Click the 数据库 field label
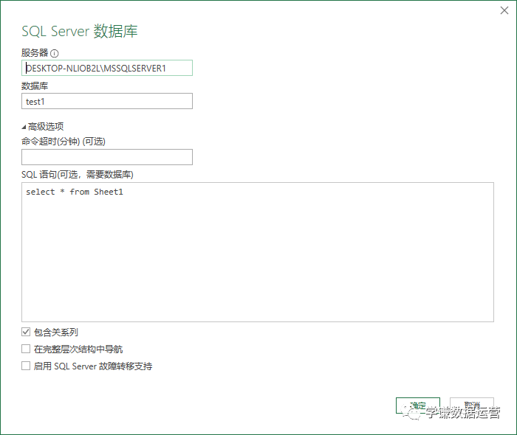517x435 pixels. [35, 86]
